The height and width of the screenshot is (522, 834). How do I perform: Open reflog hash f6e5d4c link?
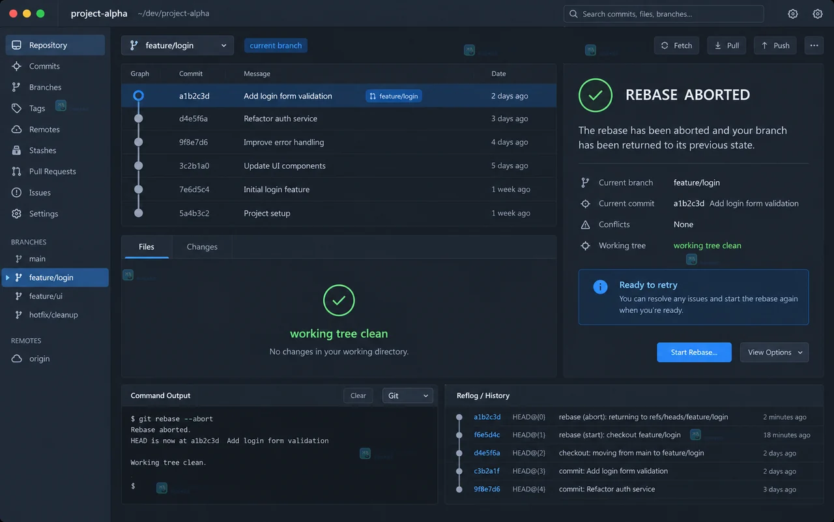click(x=487, y=435)
